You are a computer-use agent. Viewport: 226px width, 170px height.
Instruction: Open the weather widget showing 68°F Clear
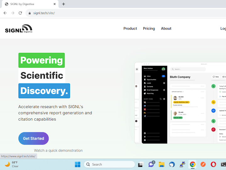[12, 164]
